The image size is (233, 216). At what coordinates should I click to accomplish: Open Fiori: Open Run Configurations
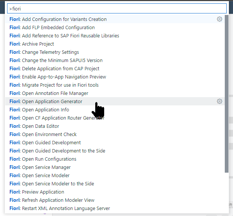[115, 159]
